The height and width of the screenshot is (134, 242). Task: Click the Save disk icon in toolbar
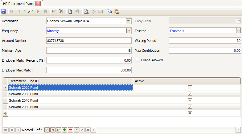tap(3, 11)
